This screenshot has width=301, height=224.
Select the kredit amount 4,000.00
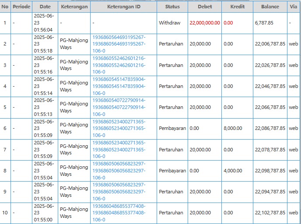point(233,171)
